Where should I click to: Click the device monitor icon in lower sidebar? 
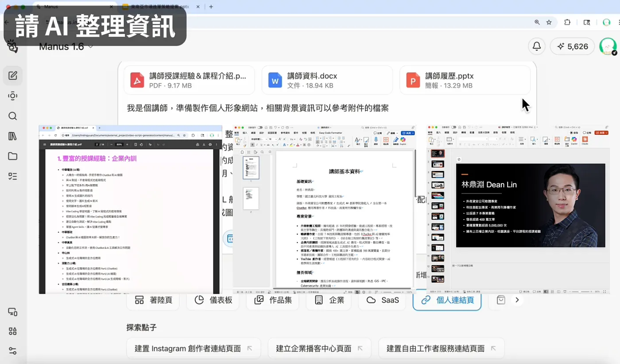(13, 312)
